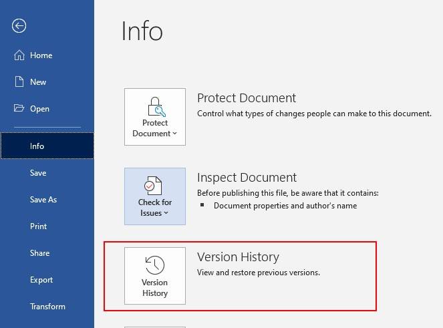Click 'Control what types of changes' description
The width and height of the screenshot is (443, 328).
click(x=314, y=114)
